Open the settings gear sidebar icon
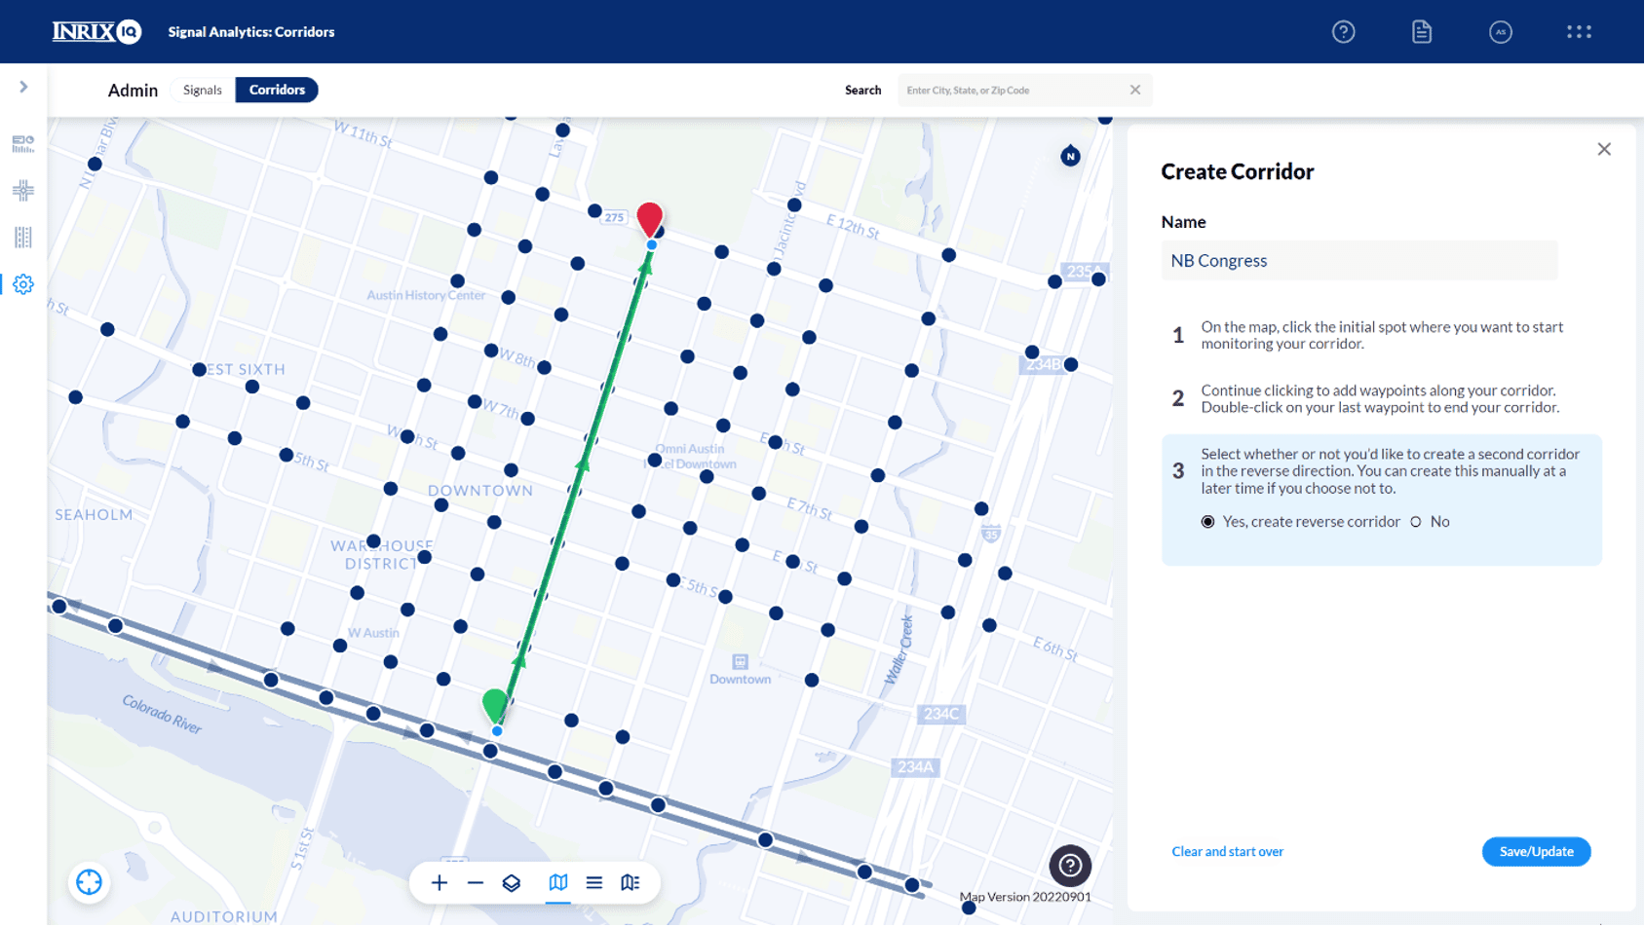 pos(23,284)
